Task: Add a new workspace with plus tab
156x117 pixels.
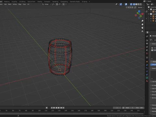Action: coord(89,2)
